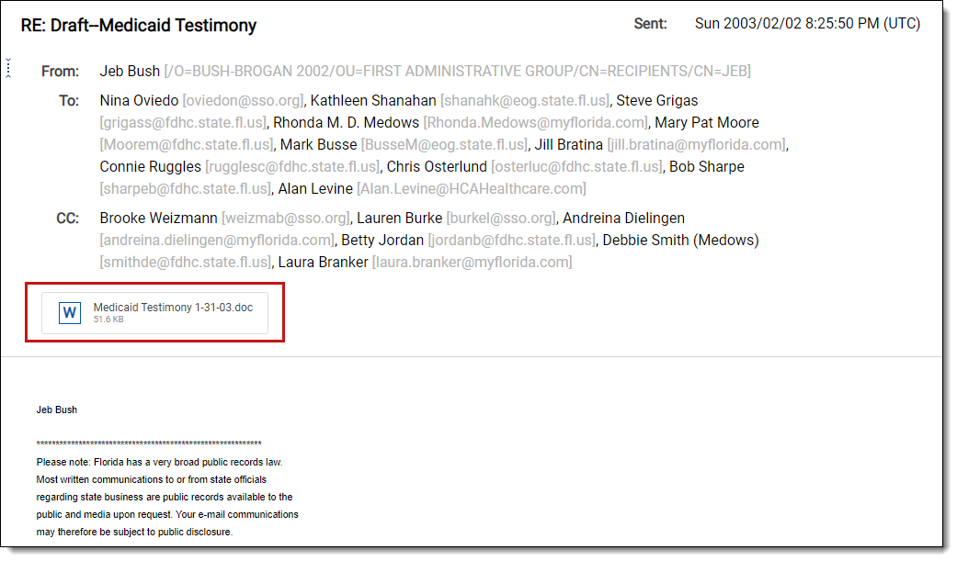Select recipient Steve Grigas

click(656, 100)
